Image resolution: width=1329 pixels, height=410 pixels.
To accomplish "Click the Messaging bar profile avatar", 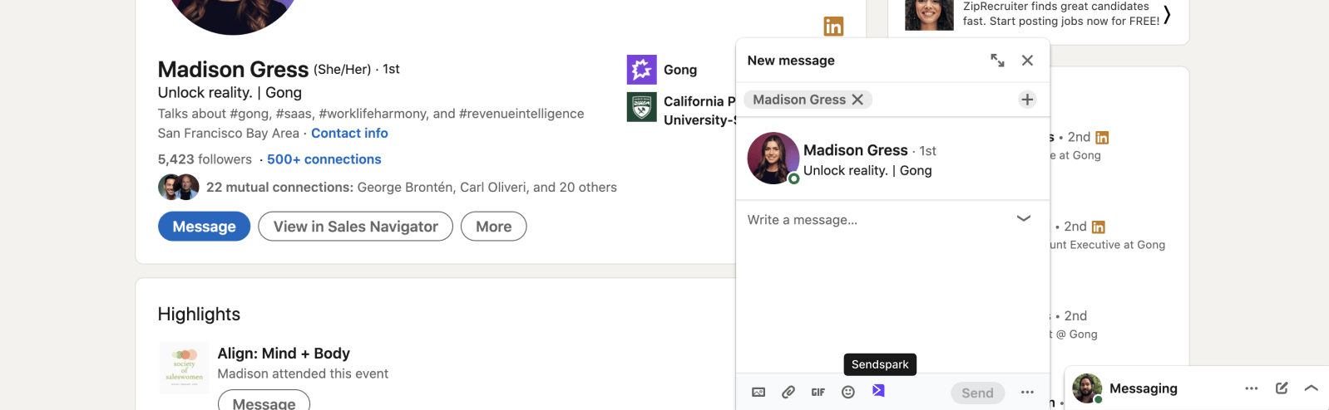I will [1087, 388].
